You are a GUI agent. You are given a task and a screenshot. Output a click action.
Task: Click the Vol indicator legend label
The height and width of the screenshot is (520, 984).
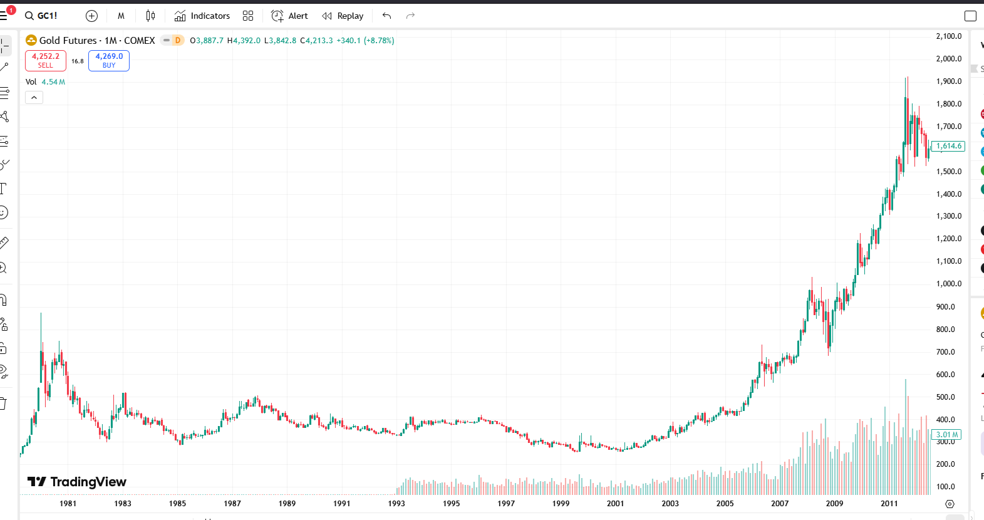(x=31, y=82)
